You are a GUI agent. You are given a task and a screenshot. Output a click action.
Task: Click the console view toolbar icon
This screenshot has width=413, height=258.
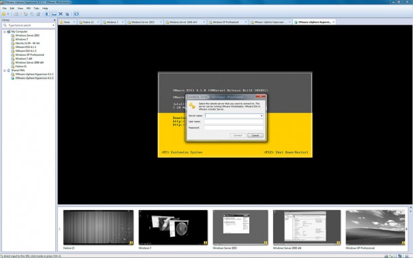tap(77, 14)
